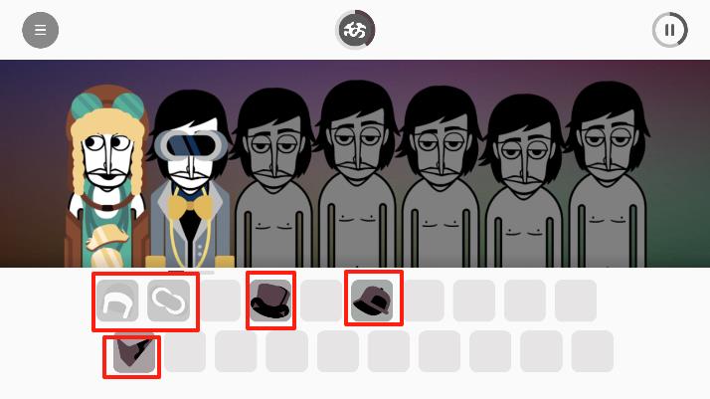Click the last gray character on right
The image size is (710, 399).
click(x=607, y=177)
